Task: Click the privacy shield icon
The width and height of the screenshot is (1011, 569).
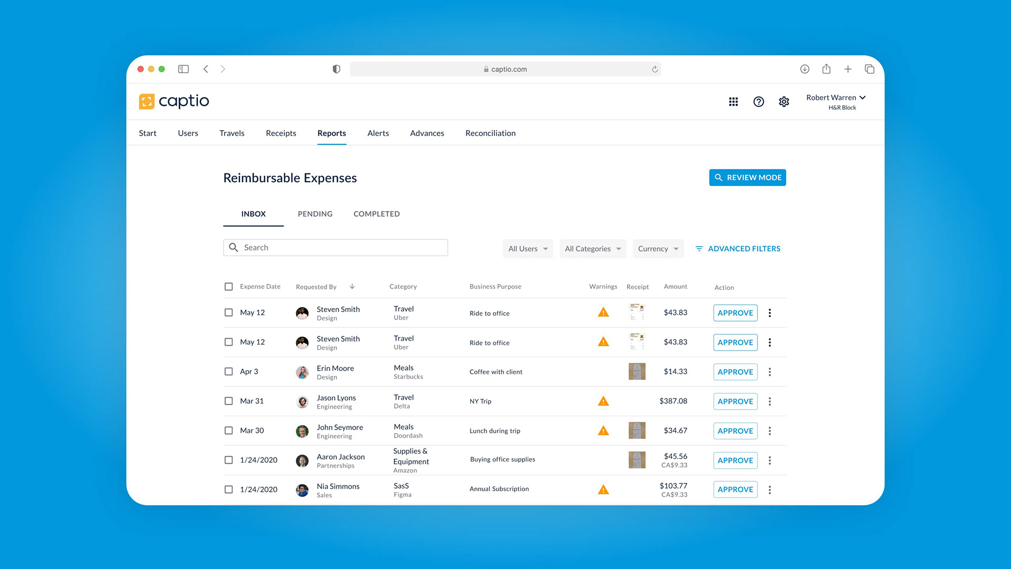Action: coord(336,69)
